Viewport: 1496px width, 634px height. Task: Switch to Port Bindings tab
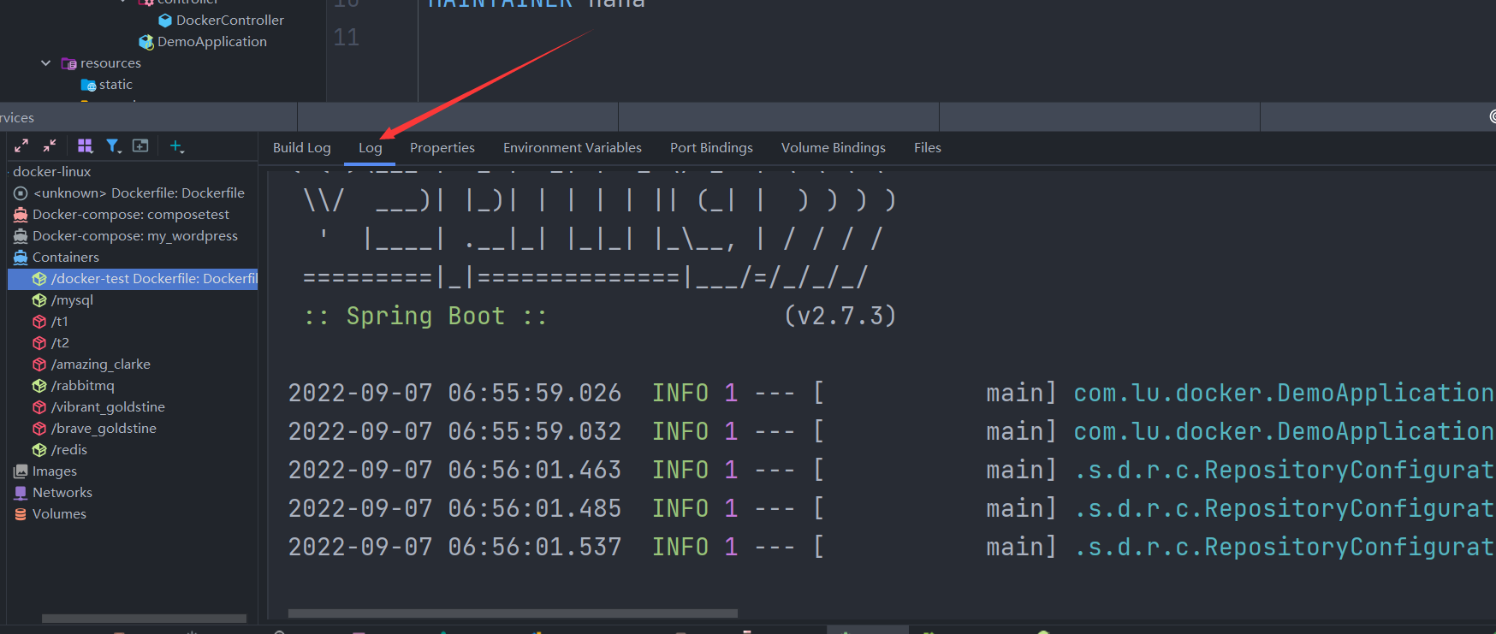click(x=711, y=148)
